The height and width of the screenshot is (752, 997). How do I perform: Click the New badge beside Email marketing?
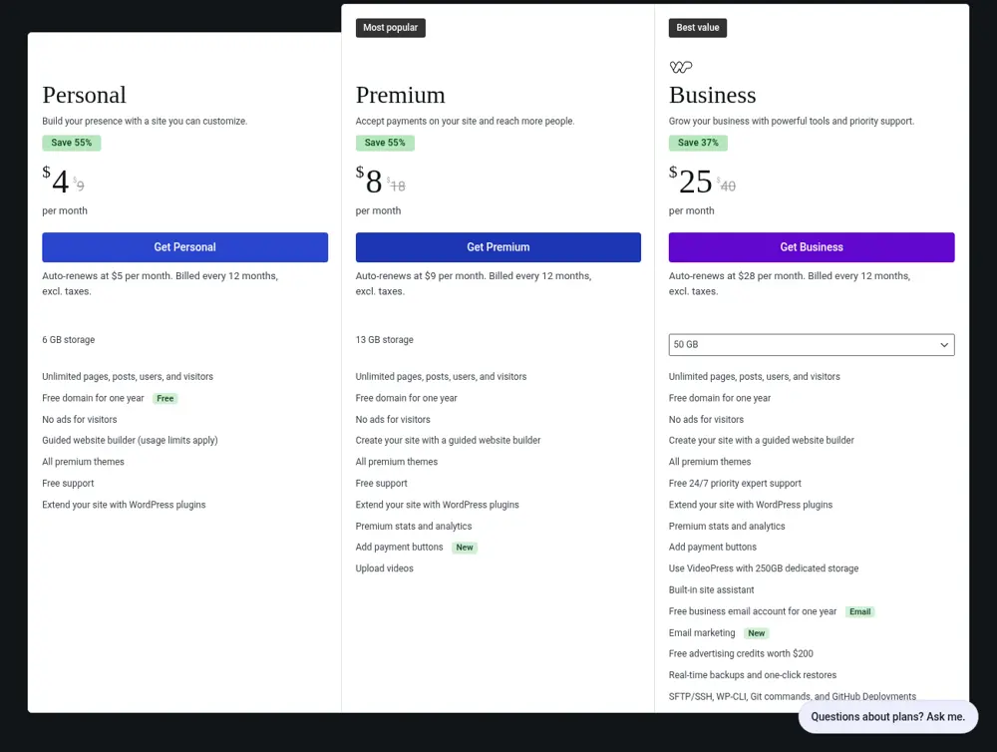click(x=756, y=633)
